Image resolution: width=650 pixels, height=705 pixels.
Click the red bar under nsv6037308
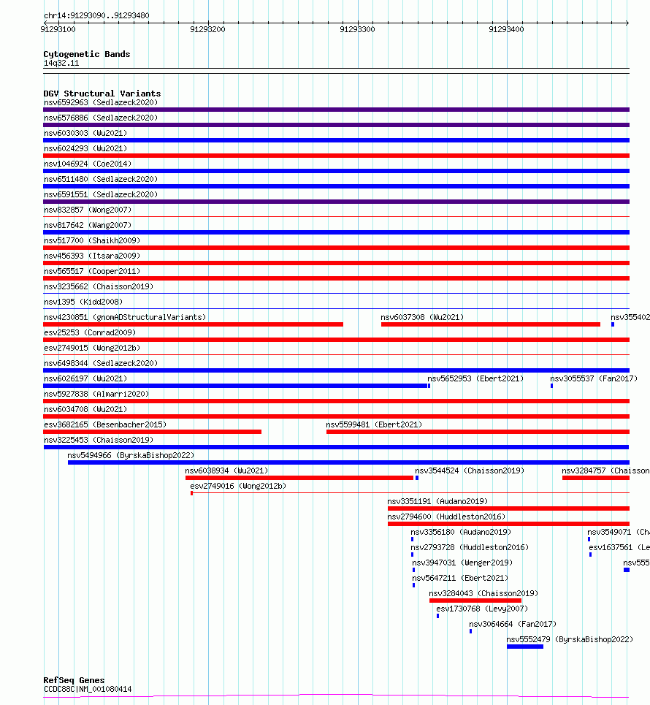pyautogui.click(x=491, y=324)
